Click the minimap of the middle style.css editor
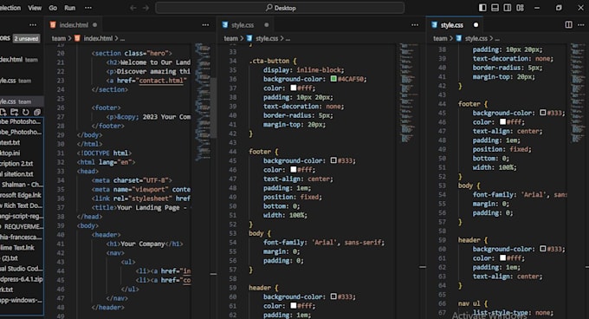The width and height of the screenshot is (589, 319). [409, 93]
